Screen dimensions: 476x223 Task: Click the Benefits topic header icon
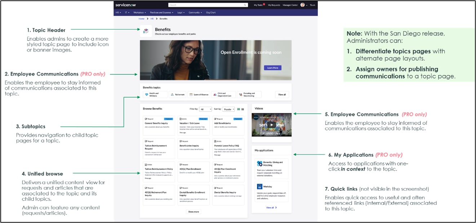pyautogui.click(x=146, y=31)
